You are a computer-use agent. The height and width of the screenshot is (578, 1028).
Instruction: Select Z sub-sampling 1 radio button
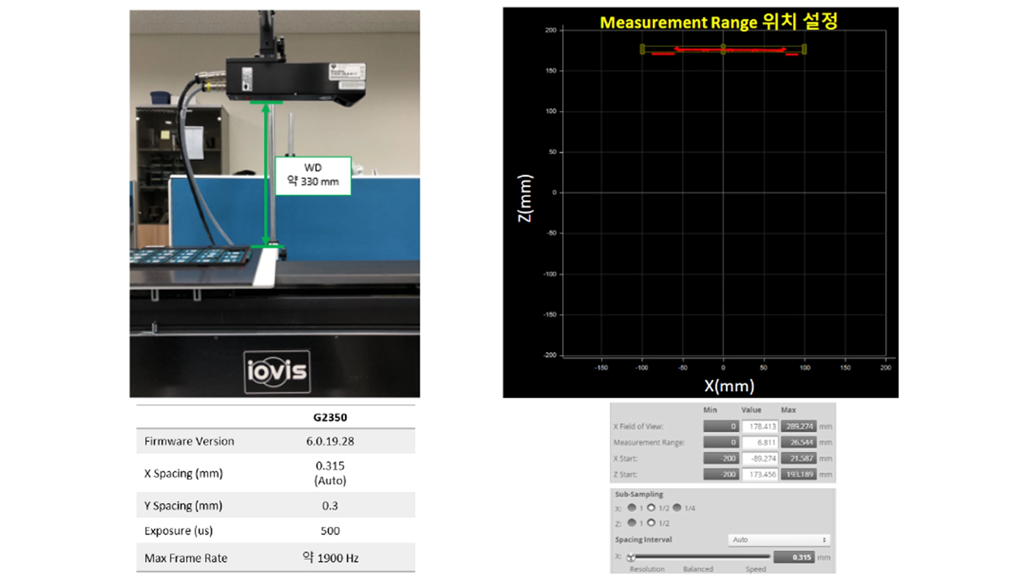pos(632,522)
